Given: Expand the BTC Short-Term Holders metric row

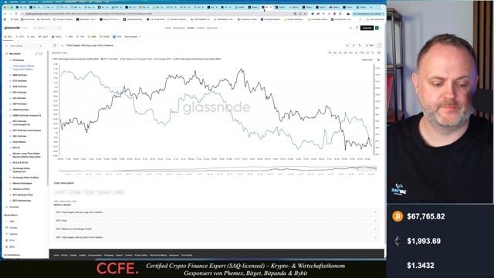Looking at the screenshot, I should point(216,237).
